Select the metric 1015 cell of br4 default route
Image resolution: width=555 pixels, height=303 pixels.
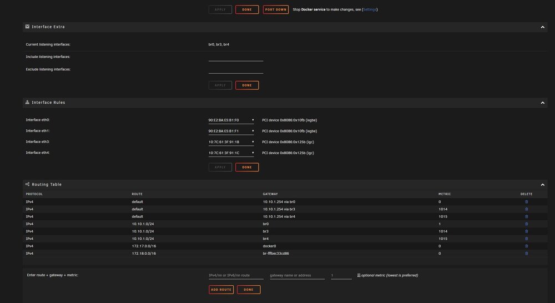443,216
